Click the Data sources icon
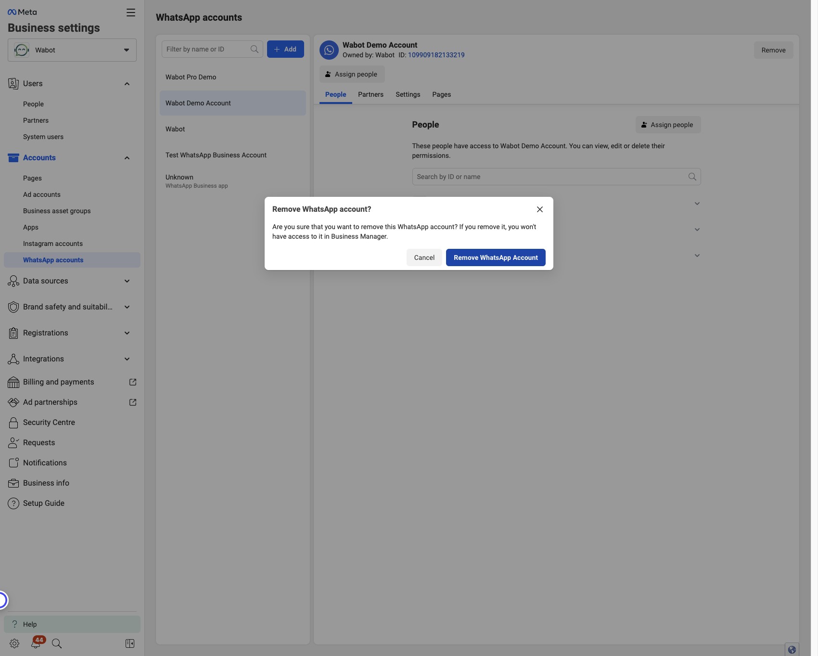The height and width of the screenshot is (656, 818). tap(13, 281)
